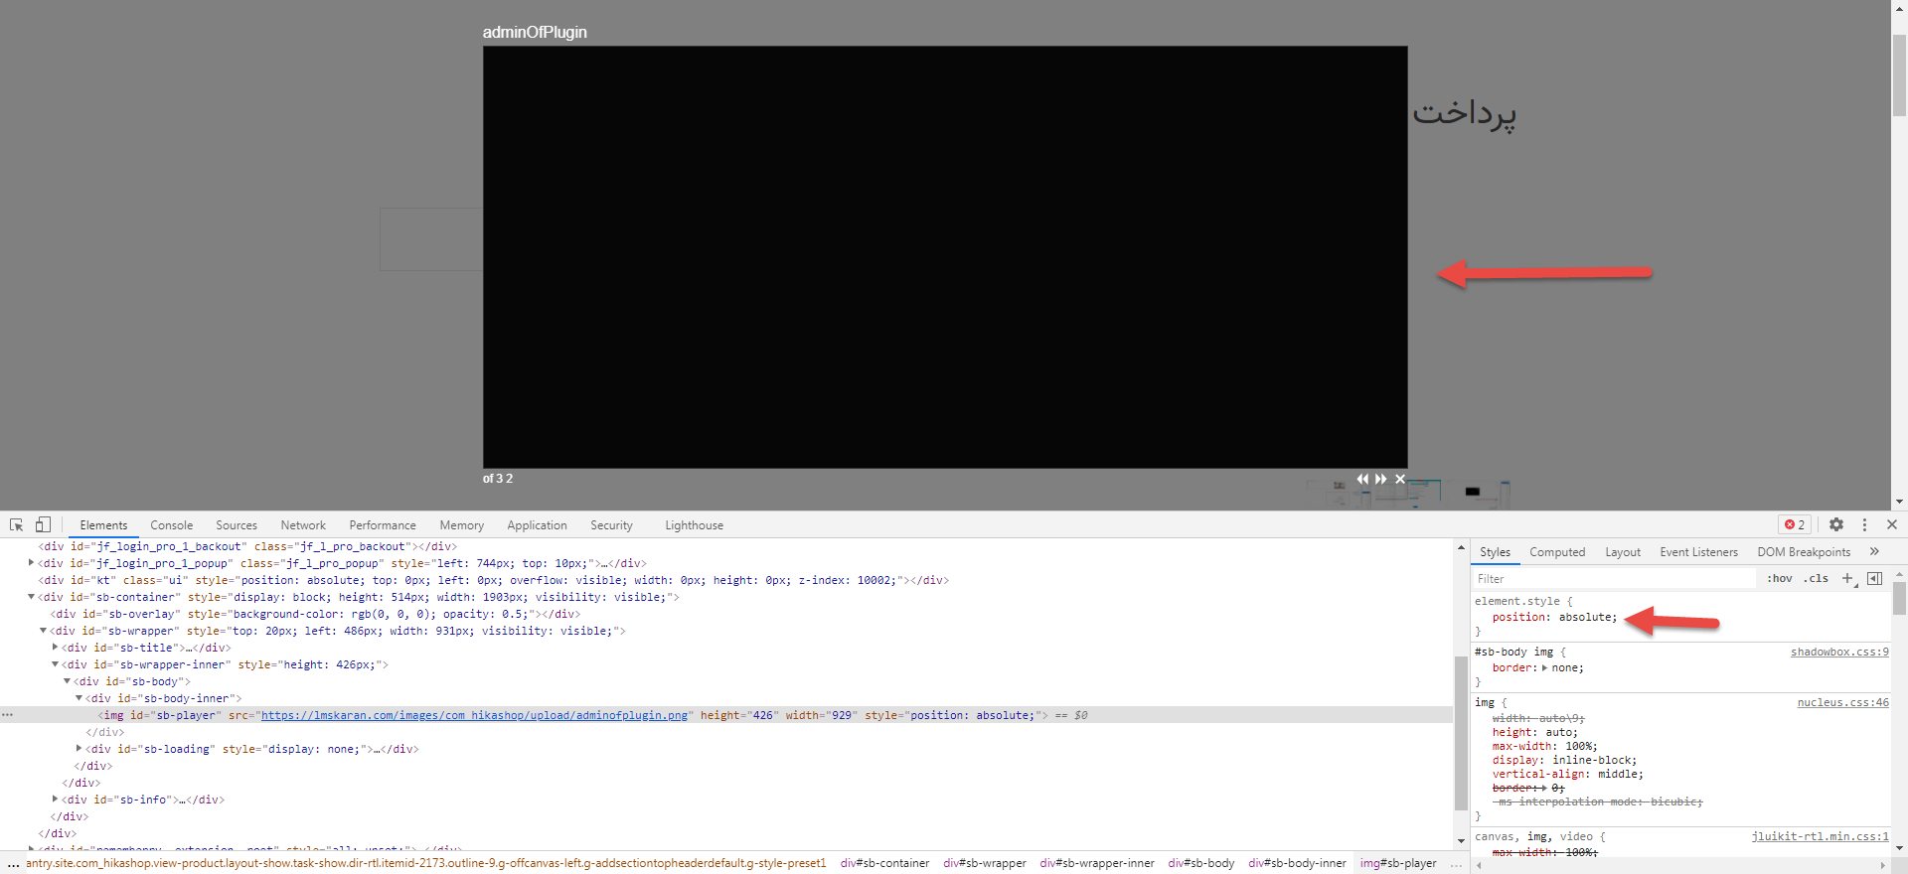Switch to the Network tab
Screen dimensions: 1908x874
(303, 525)
